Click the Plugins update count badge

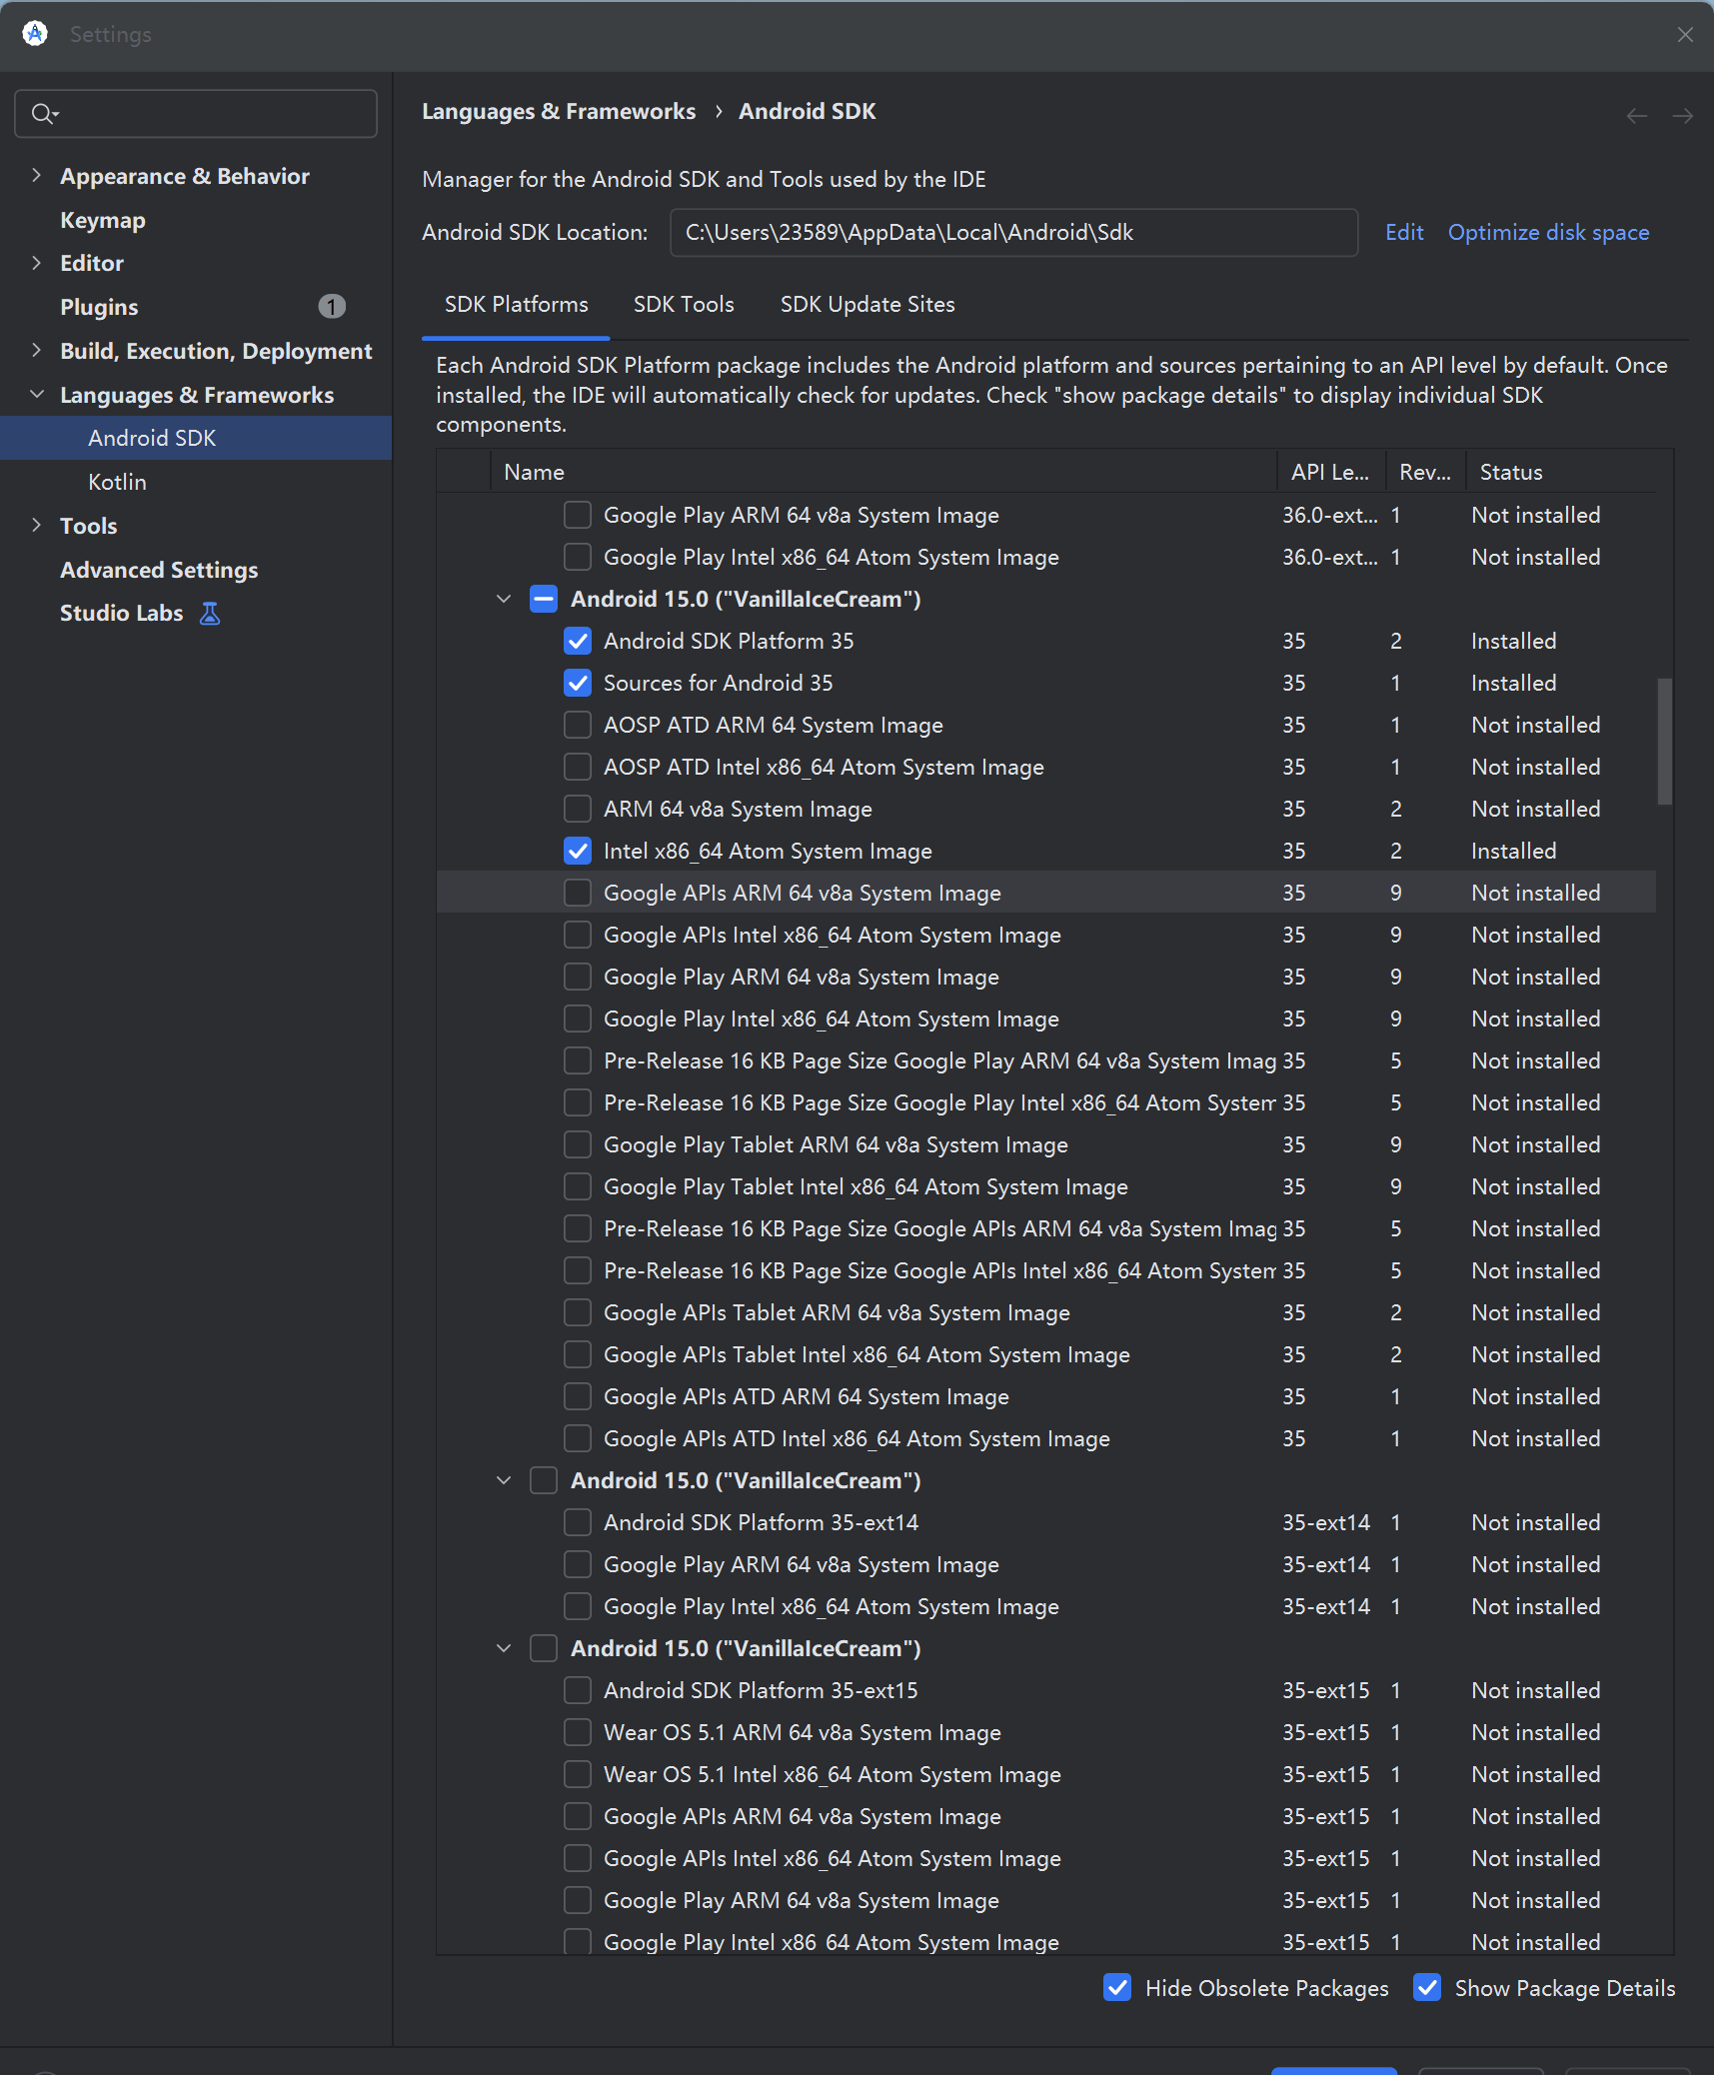332,307
